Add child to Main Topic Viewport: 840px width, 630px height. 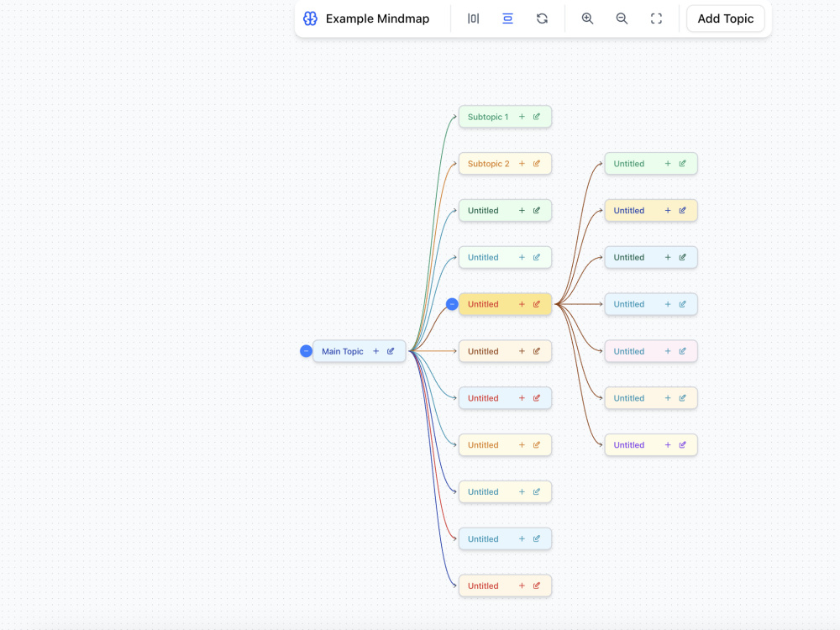pyautogui.click(x=376, y=351)
